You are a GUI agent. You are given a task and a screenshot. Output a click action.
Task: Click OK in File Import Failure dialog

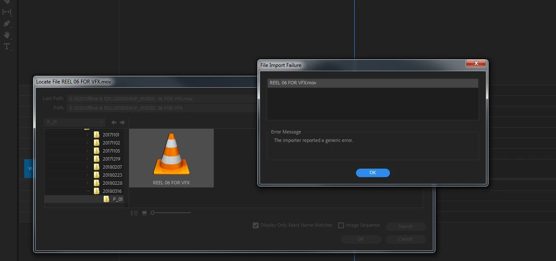(373, 172)
